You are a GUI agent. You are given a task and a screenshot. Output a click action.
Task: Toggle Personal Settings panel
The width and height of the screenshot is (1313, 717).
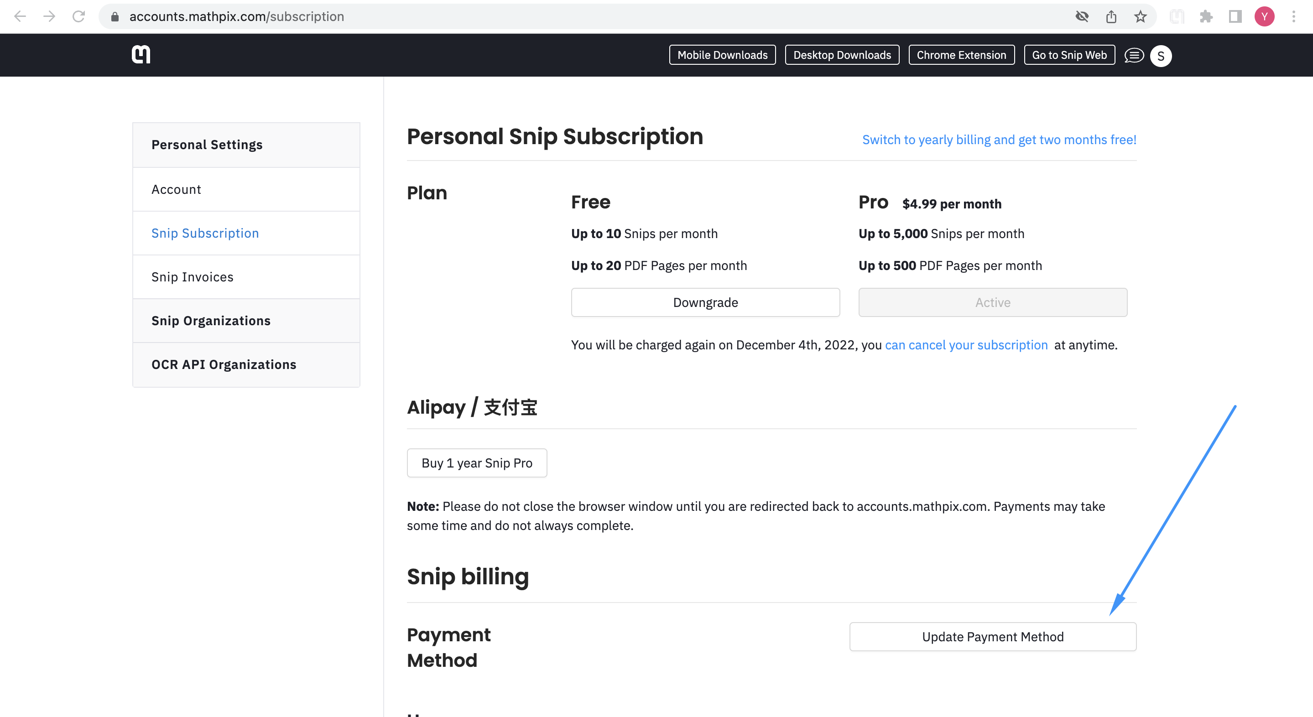tap(246, 145)
